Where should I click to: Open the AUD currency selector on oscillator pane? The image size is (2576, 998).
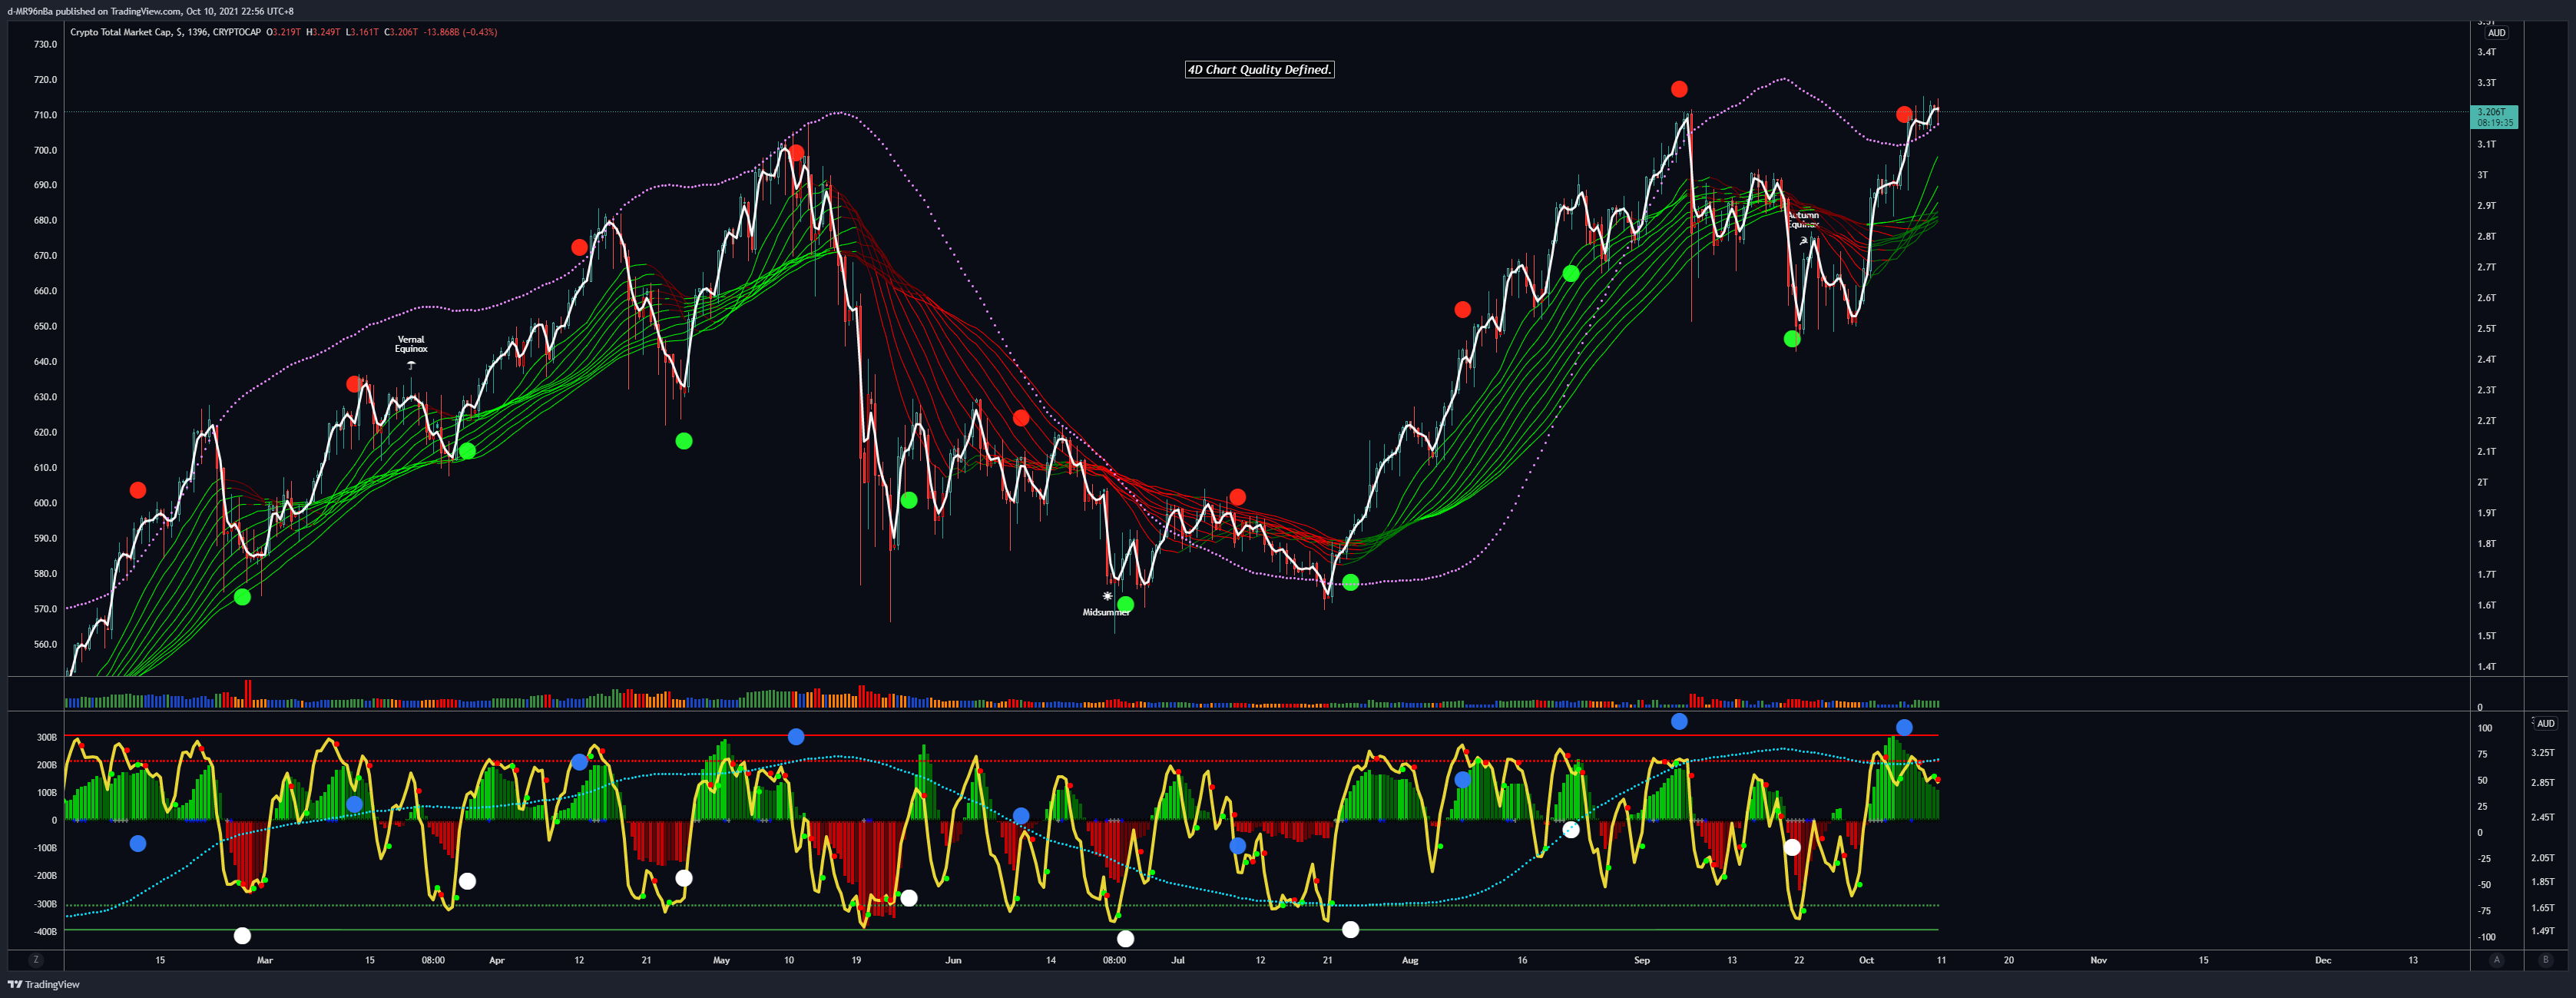[2545, 723]
